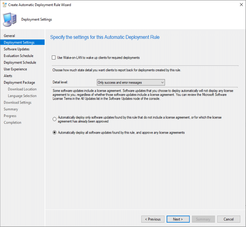246x227 pixels.
Task: Select deploy only updates without license agreement
Action: 55,119
